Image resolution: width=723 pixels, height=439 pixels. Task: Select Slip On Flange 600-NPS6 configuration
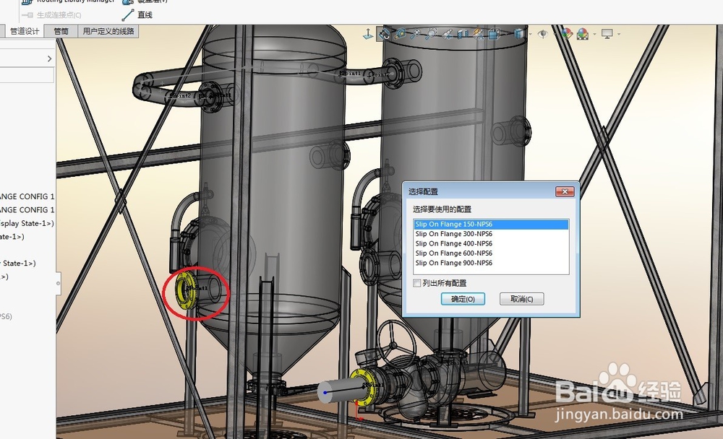pyautogui.click(x=491, y=253)
